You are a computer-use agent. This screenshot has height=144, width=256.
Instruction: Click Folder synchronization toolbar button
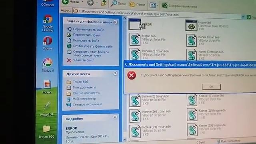[179, 6]
